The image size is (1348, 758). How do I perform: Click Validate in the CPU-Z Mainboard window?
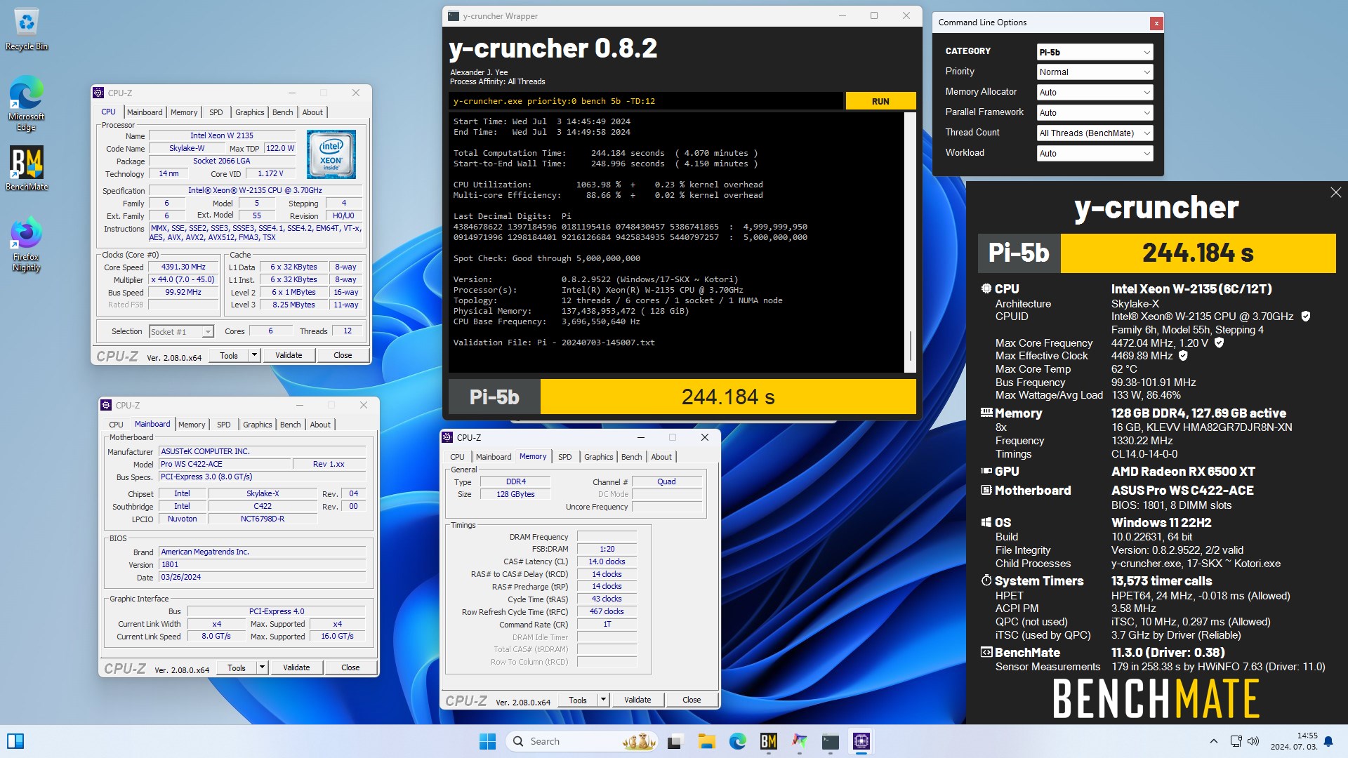coord(296,667)
